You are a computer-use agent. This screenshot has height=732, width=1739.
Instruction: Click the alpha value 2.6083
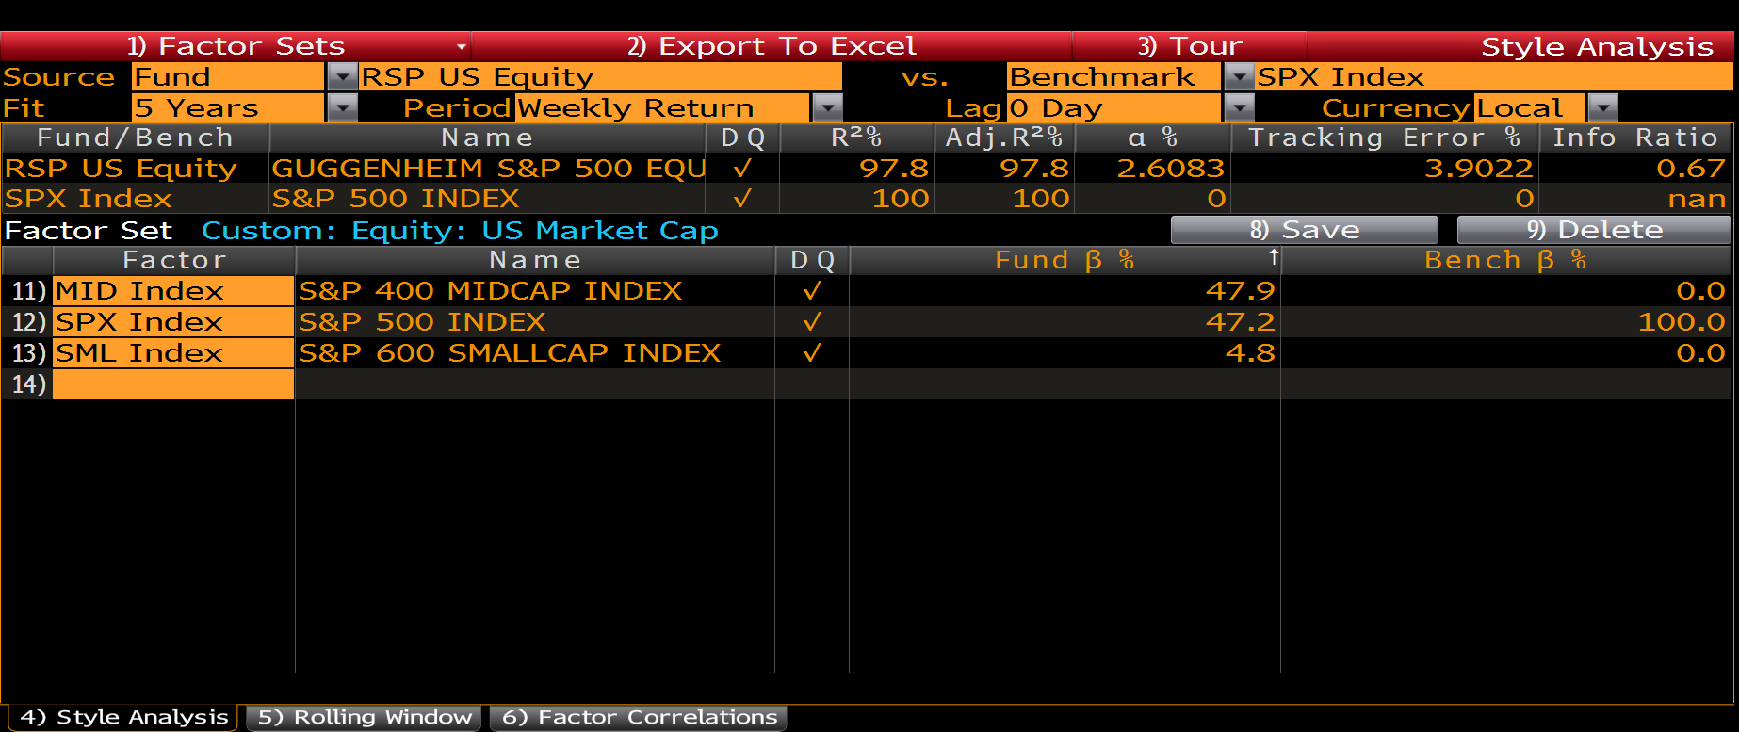point(1171,169)
